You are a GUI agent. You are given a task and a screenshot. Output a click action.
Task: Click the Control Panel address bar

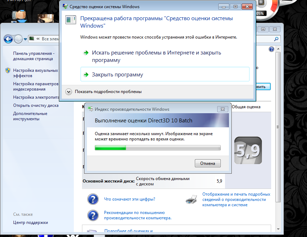coord(44,39)
